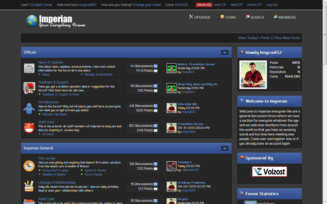
Task: Open the COINS menu item
Action: [228, 17]
